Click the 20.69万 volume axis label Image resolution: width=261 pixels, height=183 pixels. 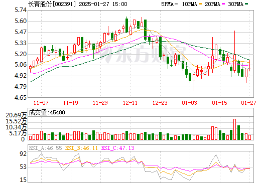[16, 115]
